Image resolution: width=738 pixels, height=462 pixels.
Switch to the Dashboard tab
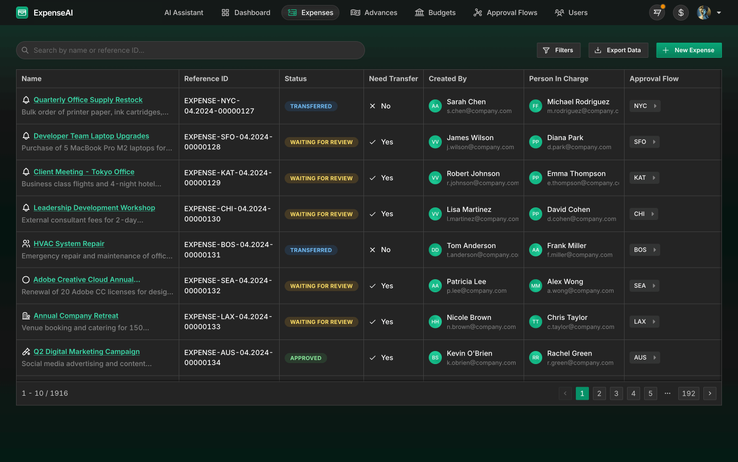[246, 13]
